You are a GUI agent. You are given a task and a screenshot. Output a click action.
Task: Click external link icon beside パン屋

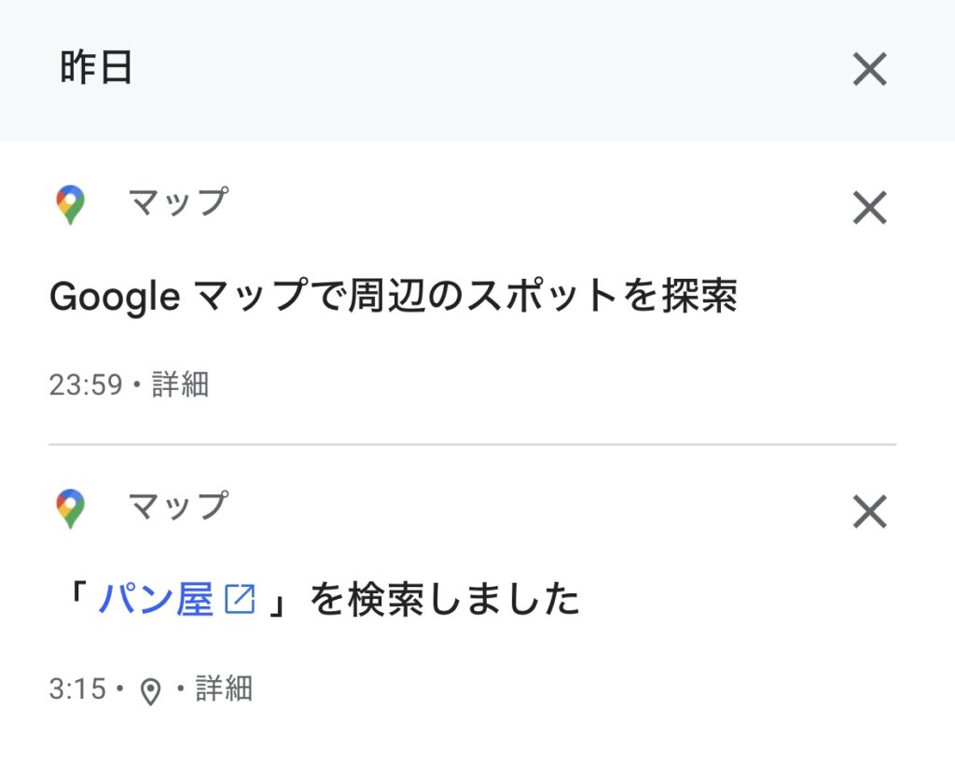[x=240, y=600]
